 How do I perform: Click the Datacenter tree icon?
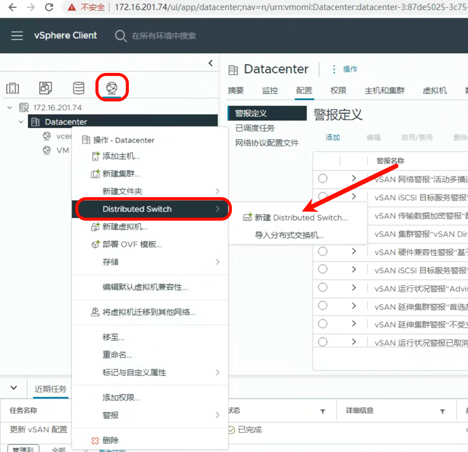pyautogui.click(x=35, y=122)
